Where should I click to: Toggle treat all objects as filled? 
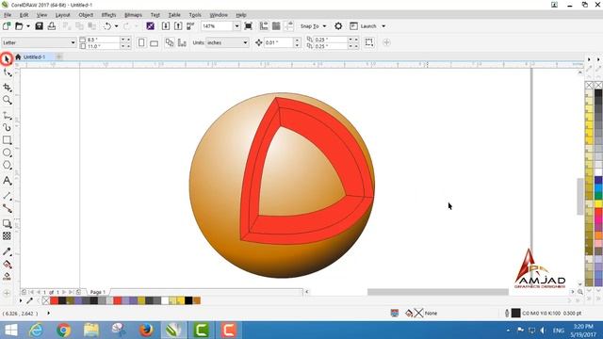369,42
